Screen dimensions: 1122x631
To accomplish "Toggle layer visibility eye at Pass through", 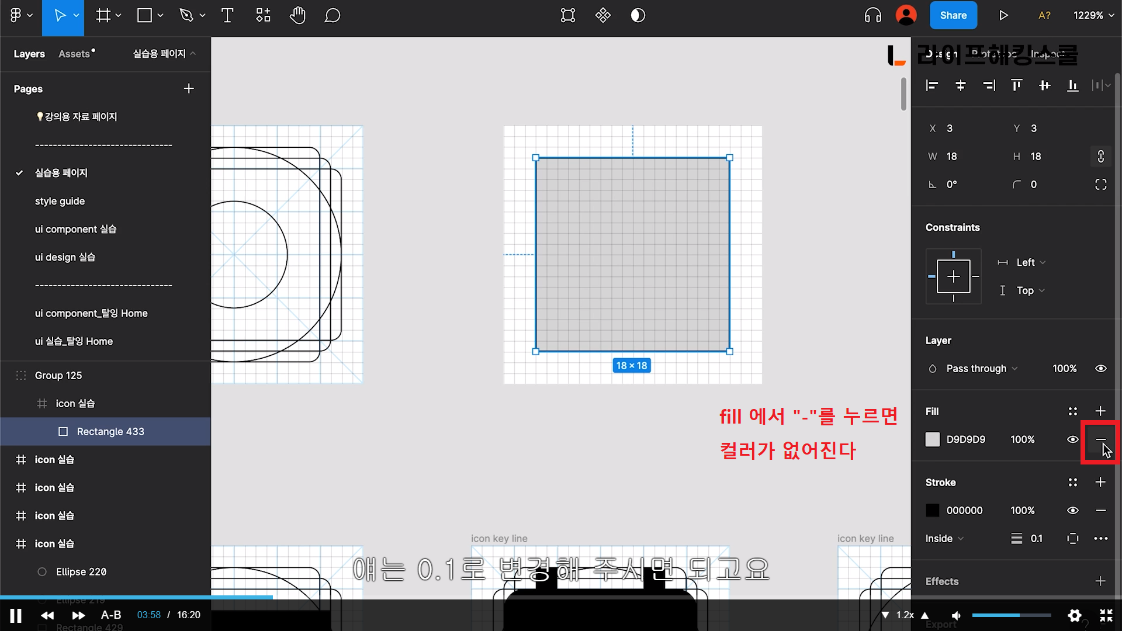I will pyautogui.click(x=1100, y=369).
